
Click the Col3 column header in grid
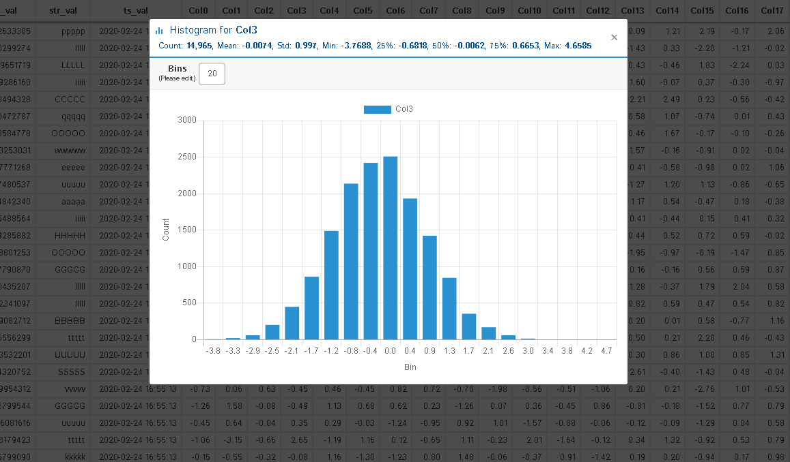click(297, 10)
